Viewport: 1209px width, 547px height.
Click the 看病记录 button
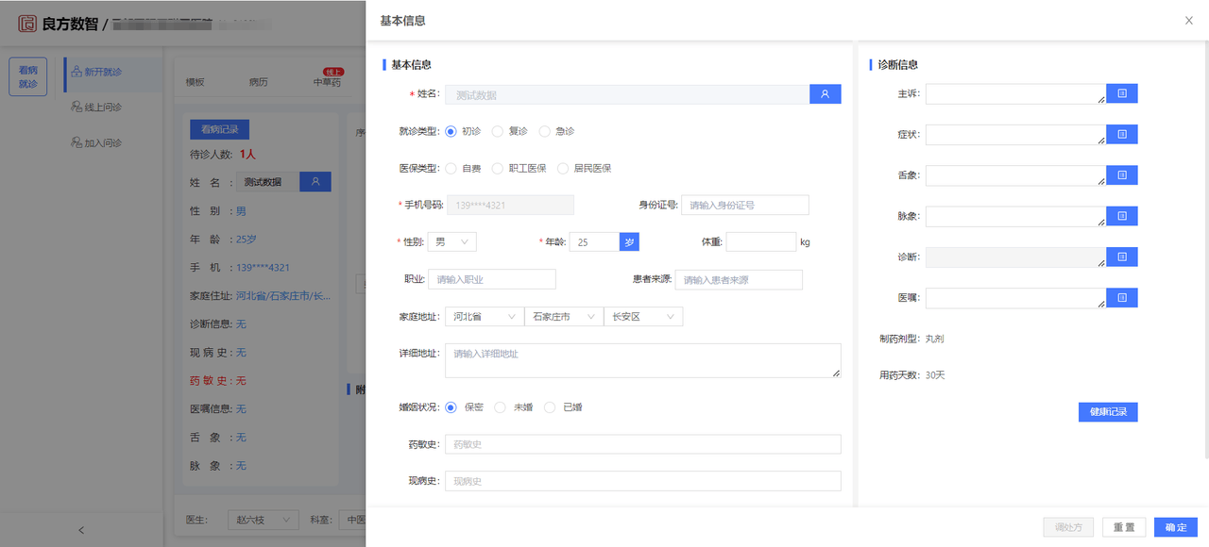tap(219, 129)
